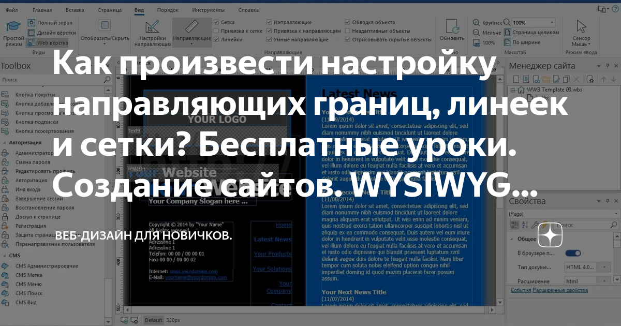Uncheck Обводка объекта
This screenshot has width=621, height=326.
click(x=348, y=23)
